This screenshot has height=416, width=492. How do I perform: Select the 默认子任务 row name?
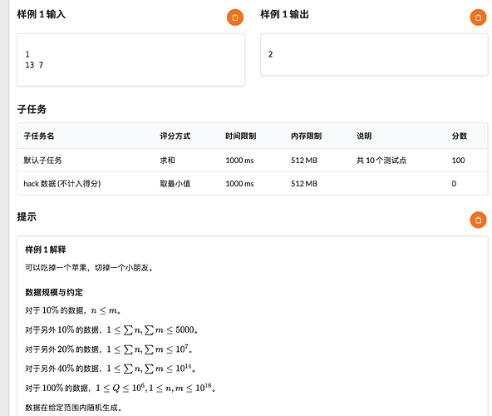(42, 161)
